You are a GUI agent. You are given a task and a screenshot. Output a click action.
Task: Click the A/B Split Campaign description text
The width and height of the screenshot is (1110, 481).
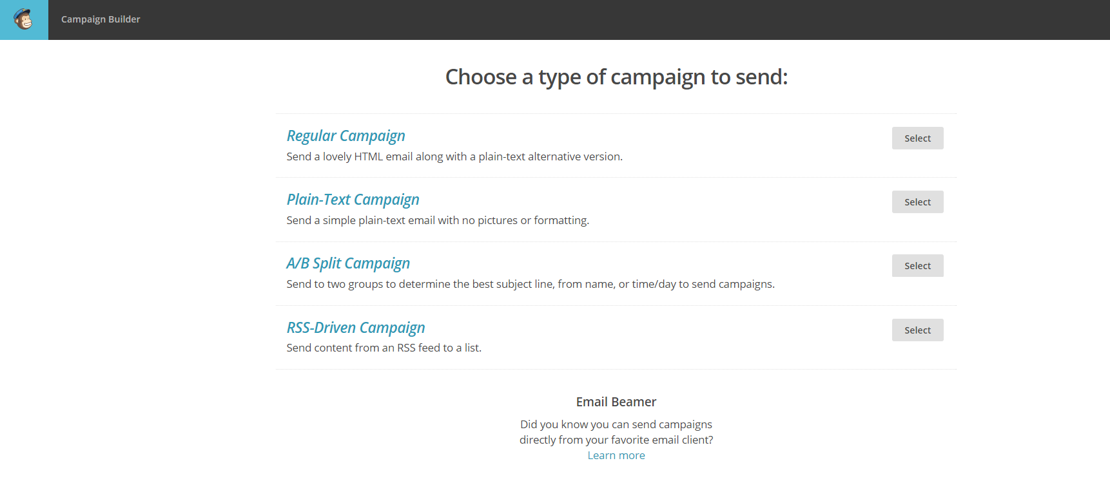(x=531, y=284)
